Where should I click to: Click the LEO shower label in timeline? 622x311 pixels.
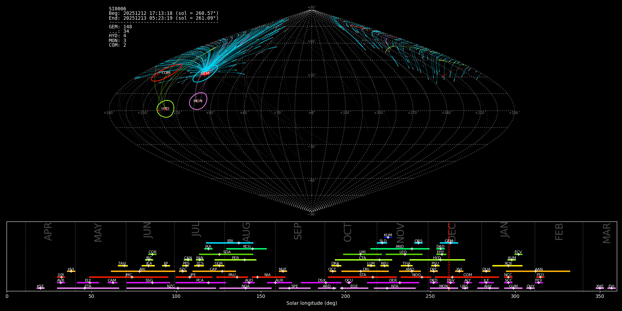pos(403,252)
